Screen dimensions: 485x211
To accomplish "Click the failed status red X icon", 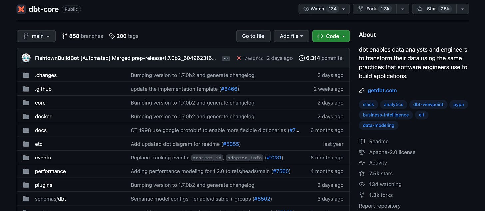I will (x=239, y=58).
